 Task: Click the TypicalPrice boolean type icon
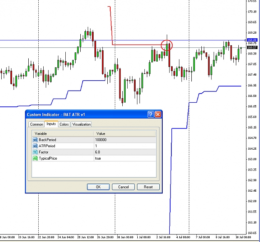(35, 158)
